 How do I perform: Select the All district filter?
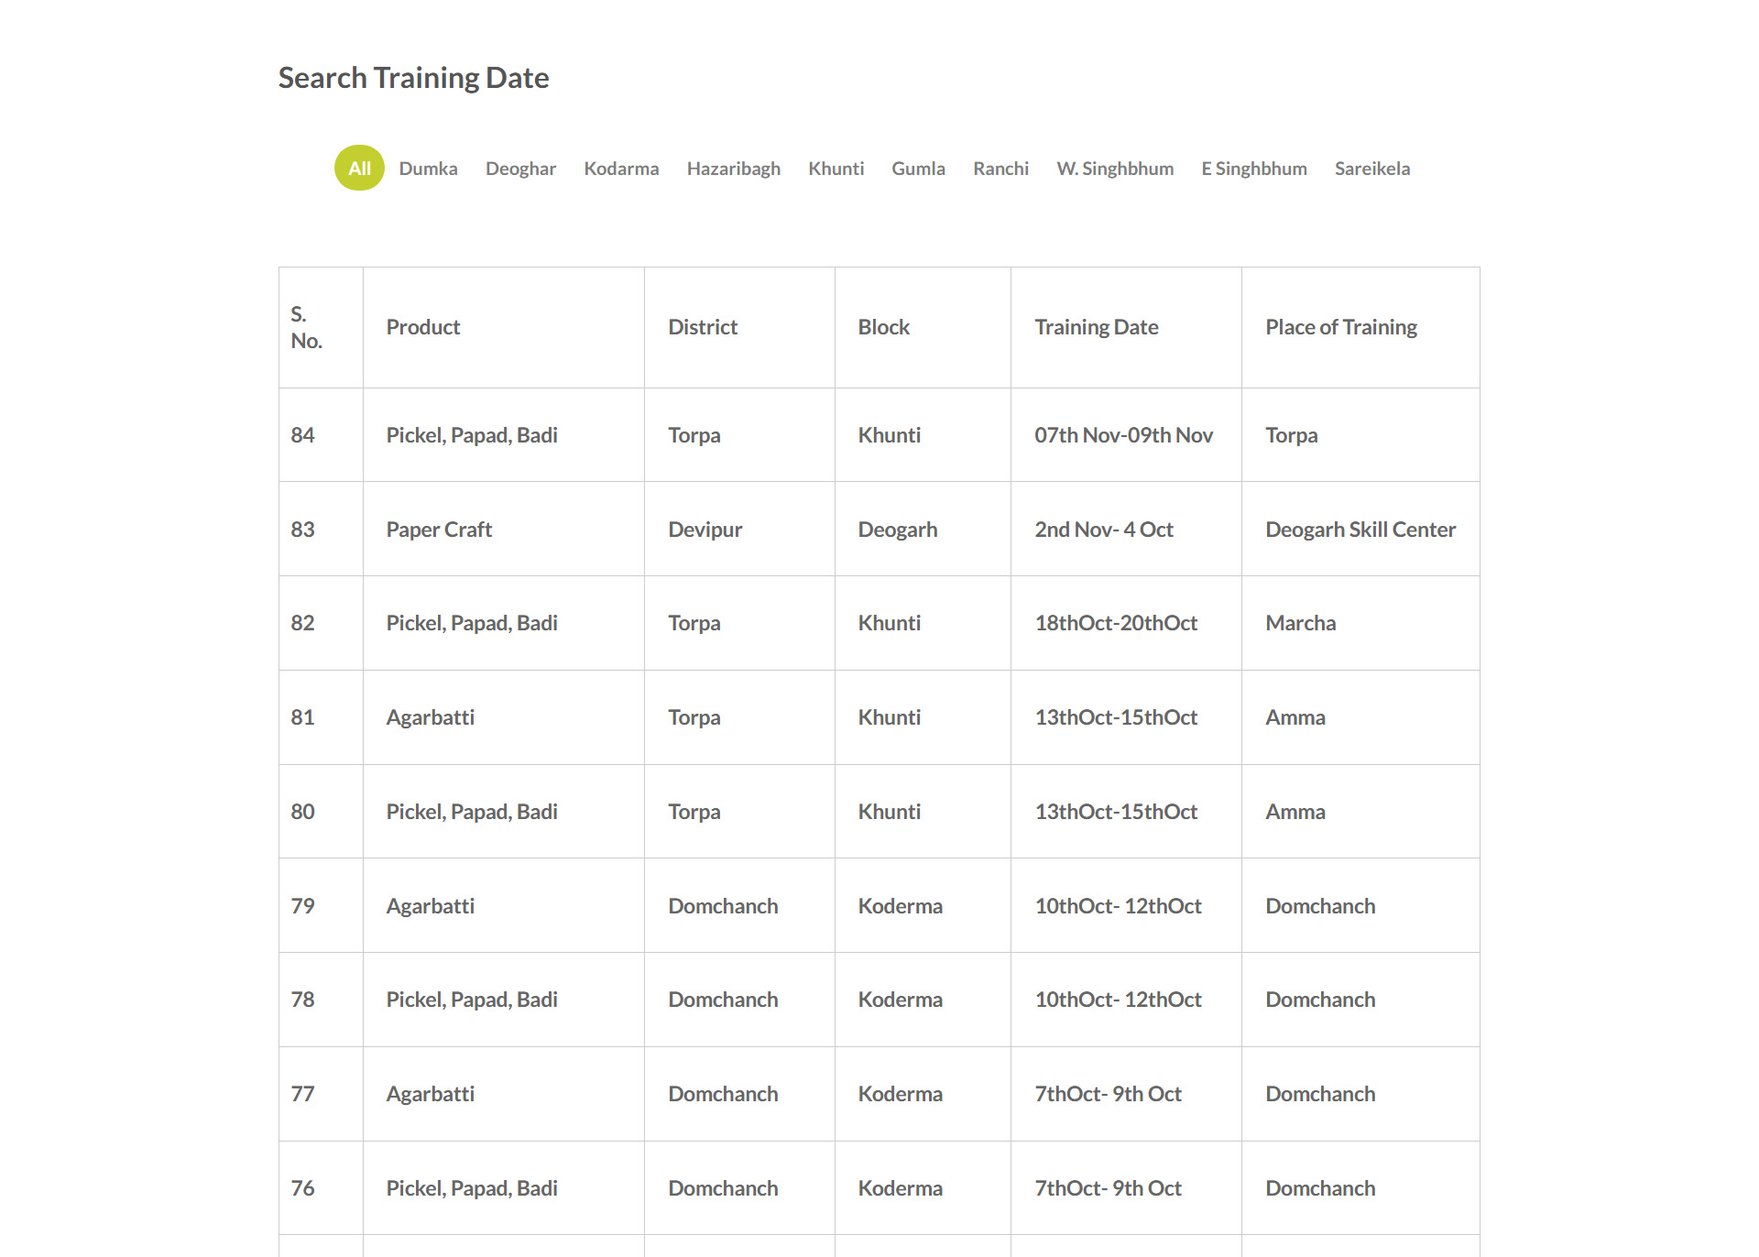[x=359, y=169]
